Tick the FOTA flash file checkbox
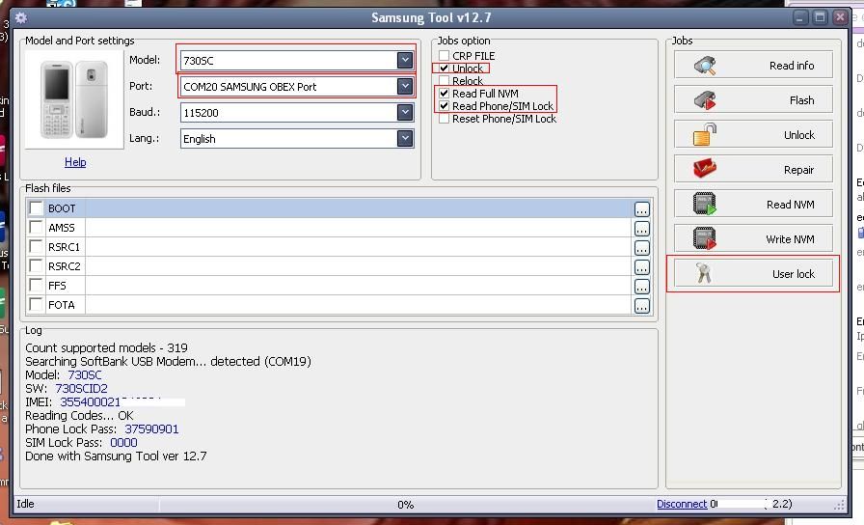Viewport: 864px width, 525px height. [x=37, y=304]
